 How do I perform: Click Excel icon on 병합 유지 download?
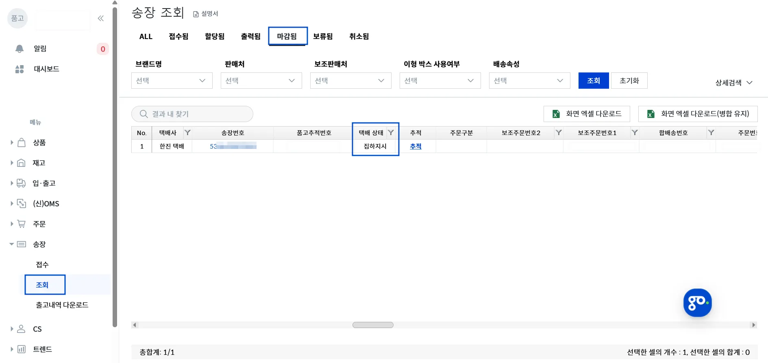pos(651,114)
